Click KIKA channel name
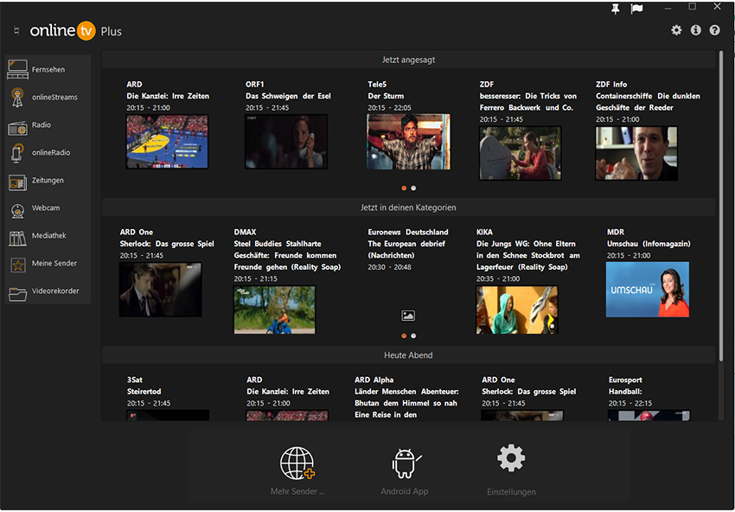Image resolution: width=735 pixels, height=512 pixels. pos(485,232)
